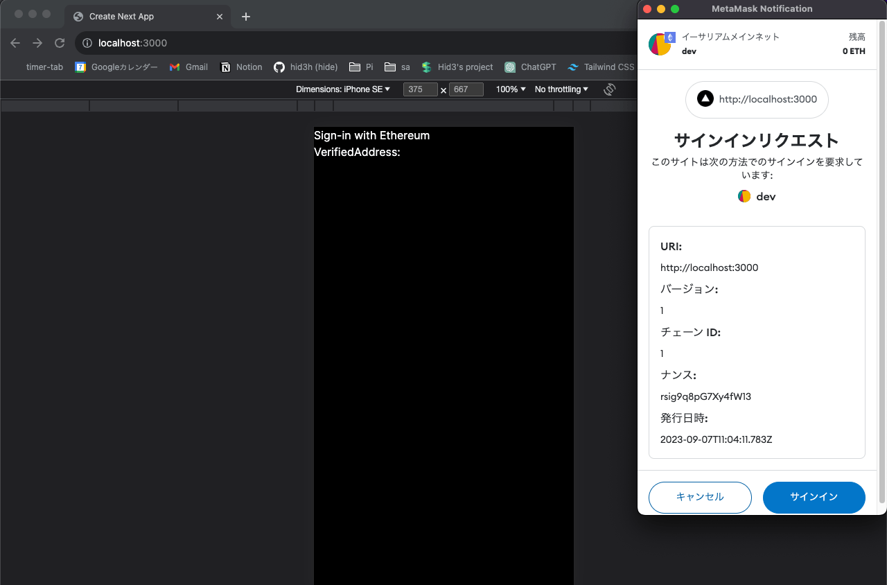Open the Hid3's project bookmark
This screenshot has height=585, width=887.
[x=457, y=67]
